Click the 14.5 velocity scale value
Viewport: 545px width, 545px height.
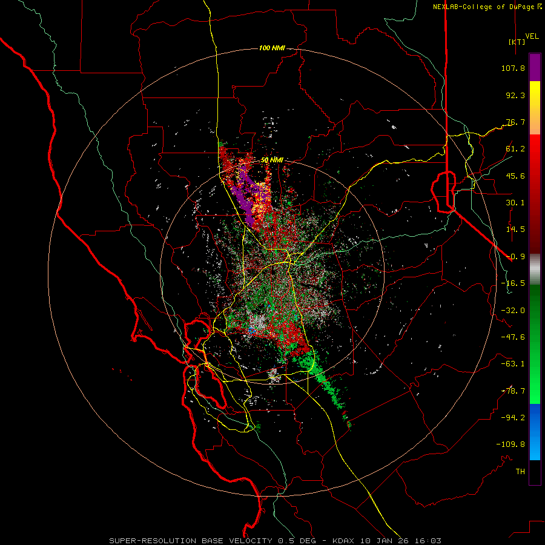(x=515, y=230)
